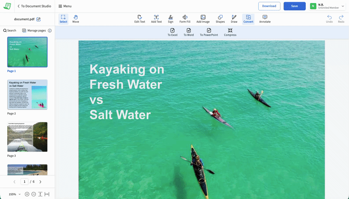Activate the Move hand tool

pos(75,19)
